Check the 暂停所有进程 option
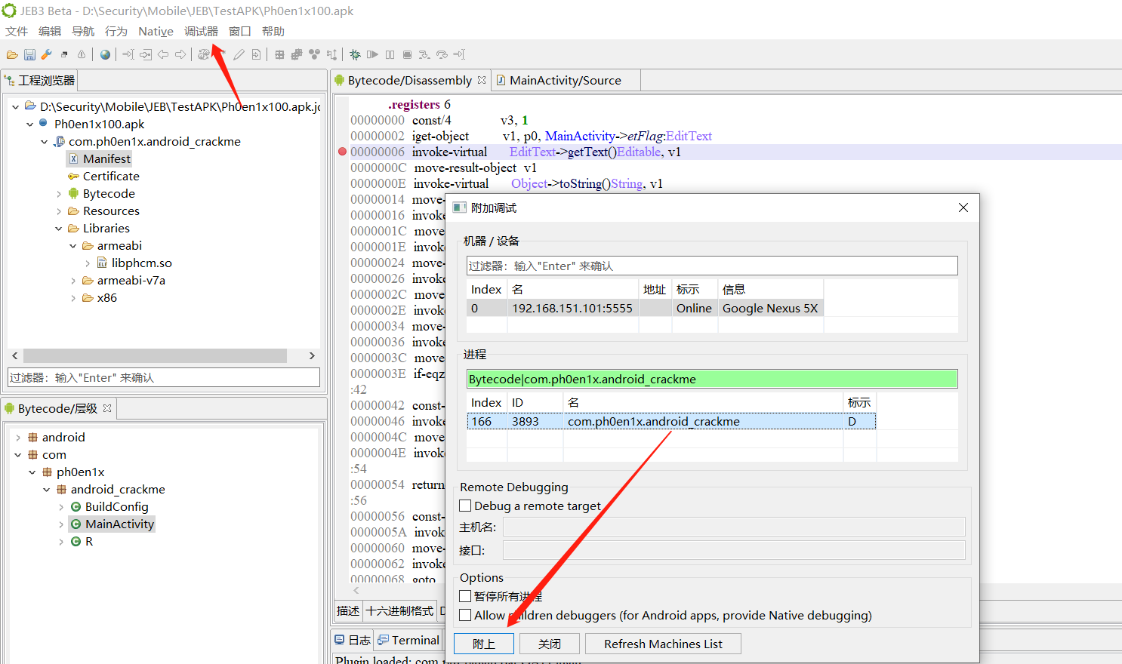Screen dimensions: 1122x664 click(465, 596)
